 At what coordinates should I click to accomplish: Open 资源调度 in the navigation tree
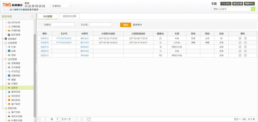16,63
